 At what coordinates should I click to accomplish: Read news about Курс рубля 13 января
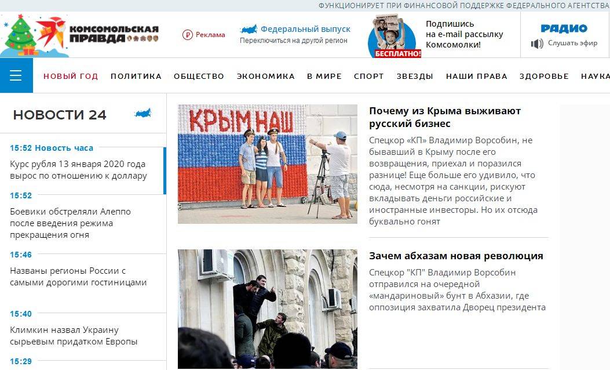point(78,170)
